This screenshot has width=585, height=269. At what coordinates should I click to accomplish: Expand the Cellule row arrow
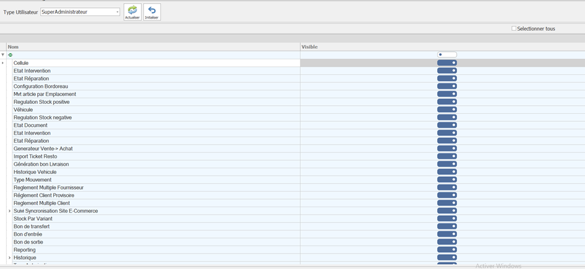(2, 63)
